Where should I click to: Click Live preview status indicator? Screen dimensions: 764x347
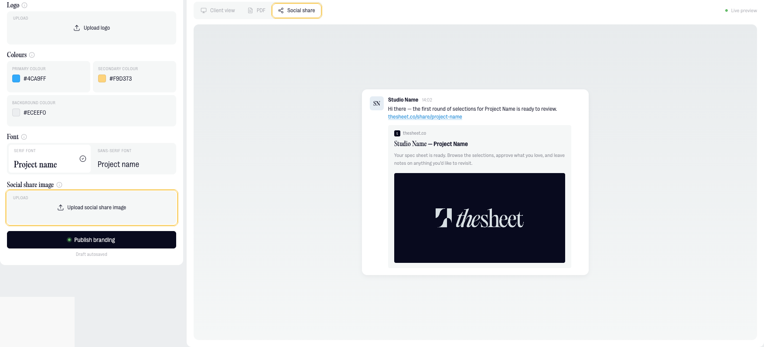[741, 10]
